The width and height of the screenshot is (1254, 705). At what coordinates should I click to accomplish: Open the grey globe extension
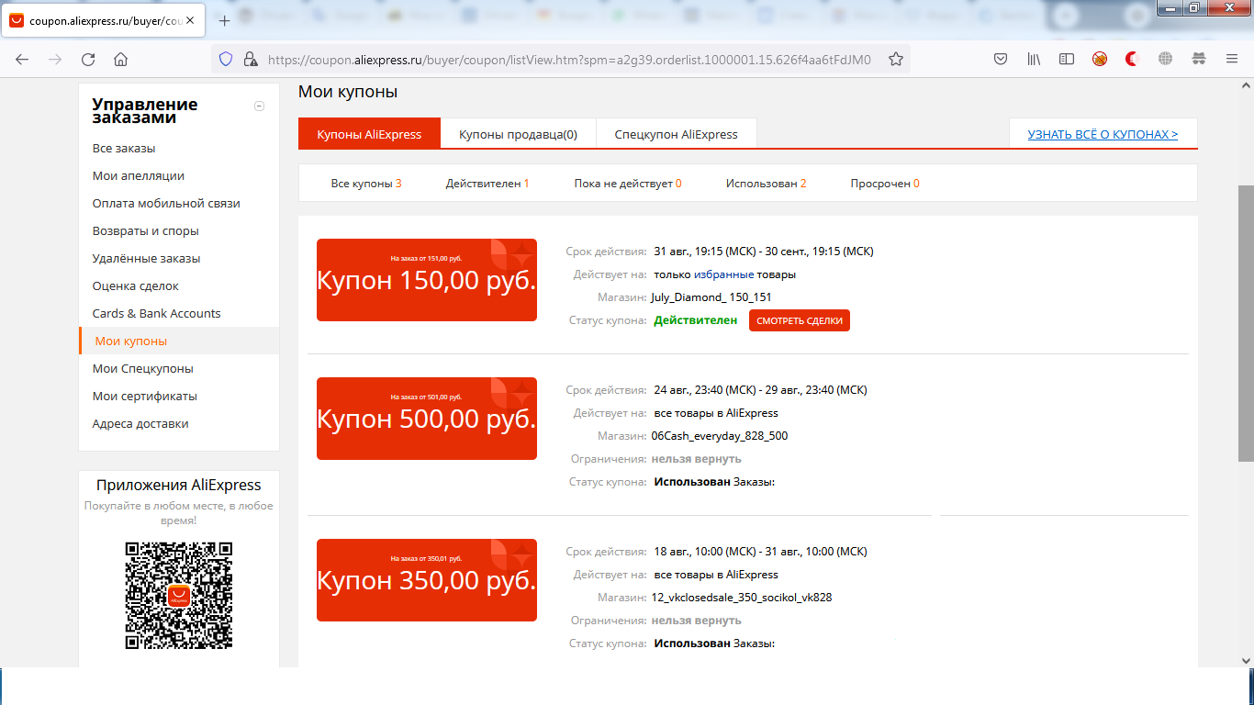coord(1166,60)
